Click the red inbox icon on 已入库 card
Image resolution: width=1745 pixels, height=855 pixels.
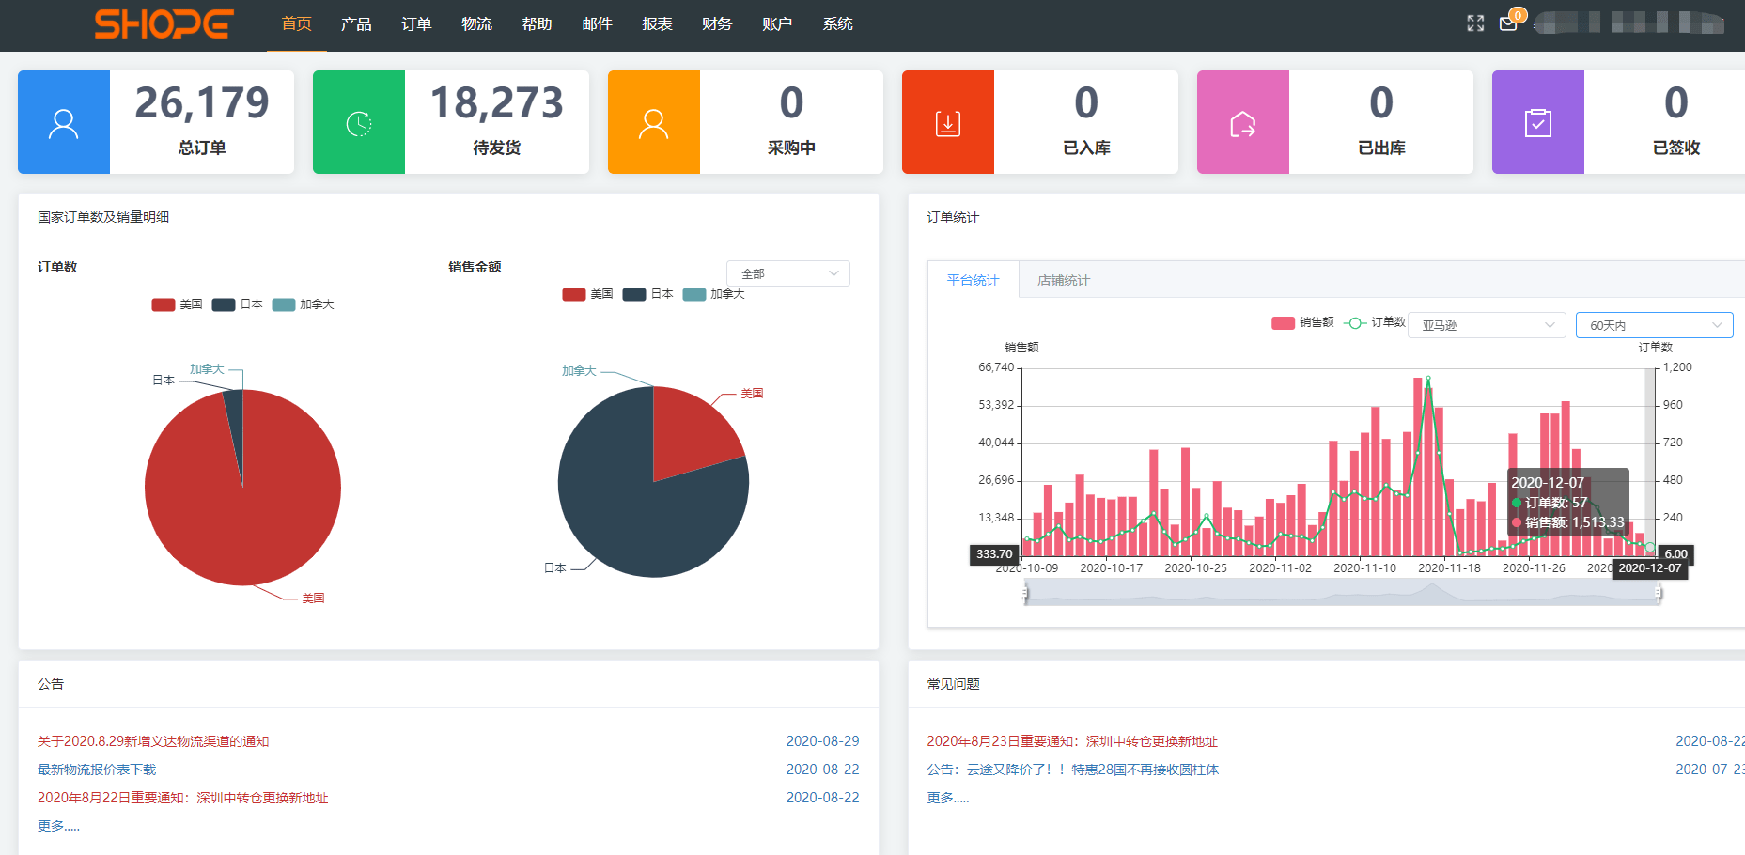coord(948,122)
